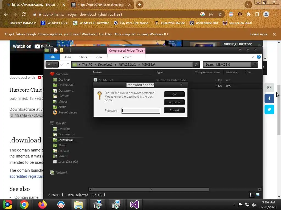
Task: Open Firefox from the taskbar
Action: tap(43, 205)
